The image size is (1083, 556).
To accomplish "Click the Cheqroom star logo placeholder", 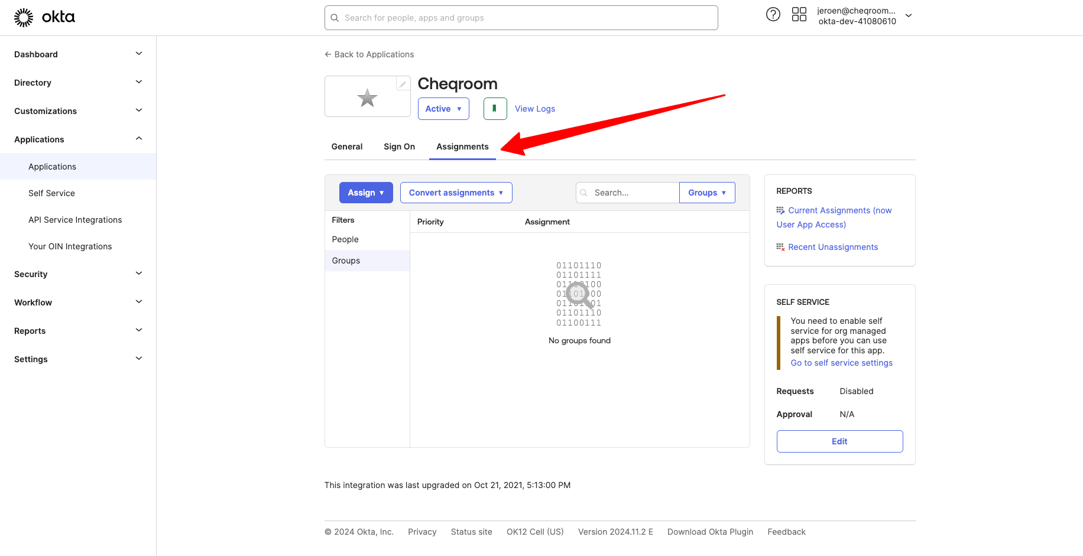I will tap(367, 97).
